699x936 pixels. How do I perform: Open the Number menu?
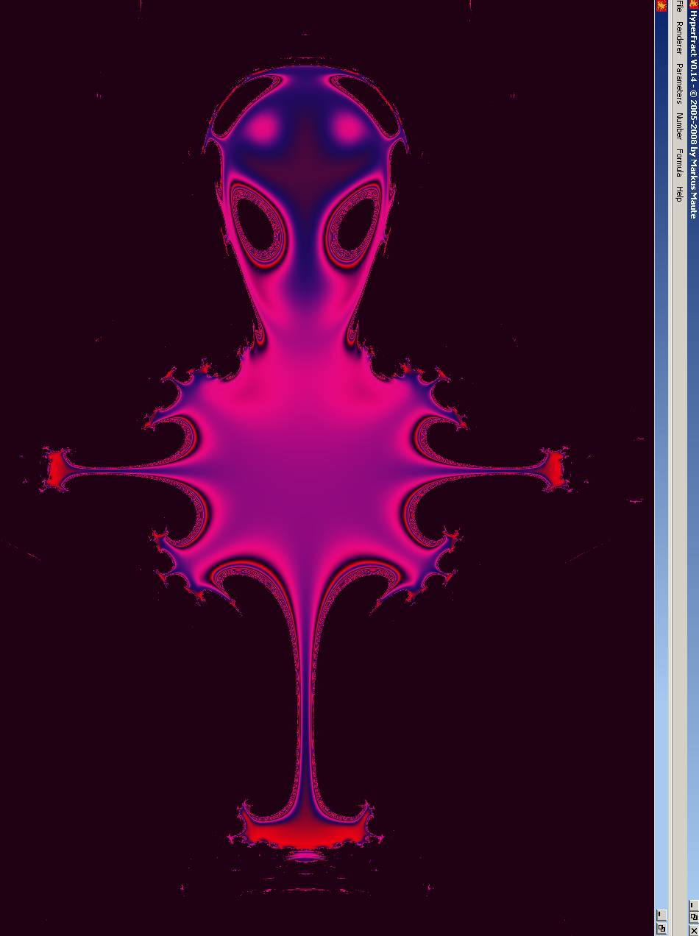[678, 126]
